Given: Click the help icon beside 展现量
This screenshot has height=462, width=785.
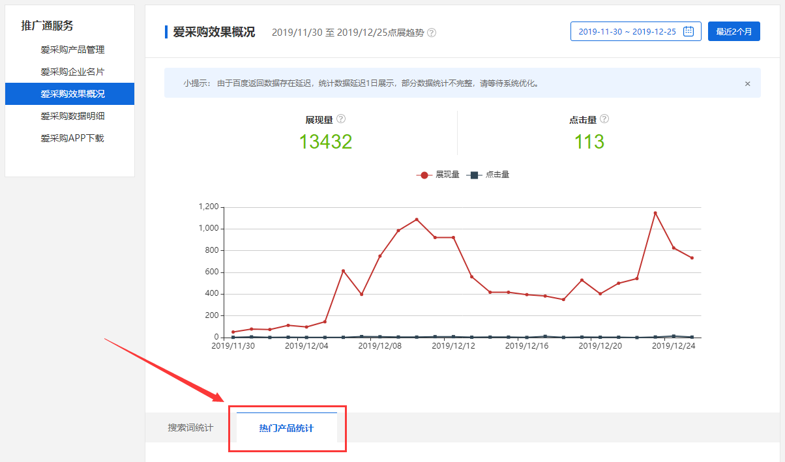Looking at the screenshot, I should pos(341,119).
